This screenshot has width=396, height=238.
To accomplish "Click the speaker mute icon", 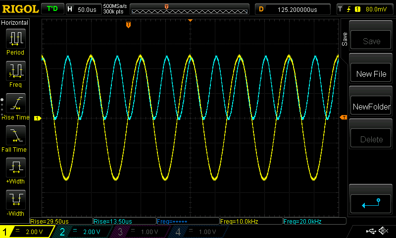I will [x=383, y=231].
